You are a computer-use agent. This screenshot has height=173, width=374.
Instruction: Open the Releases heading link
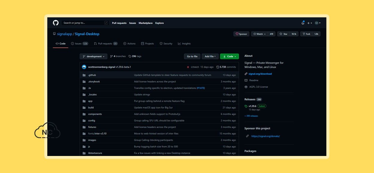250,99
